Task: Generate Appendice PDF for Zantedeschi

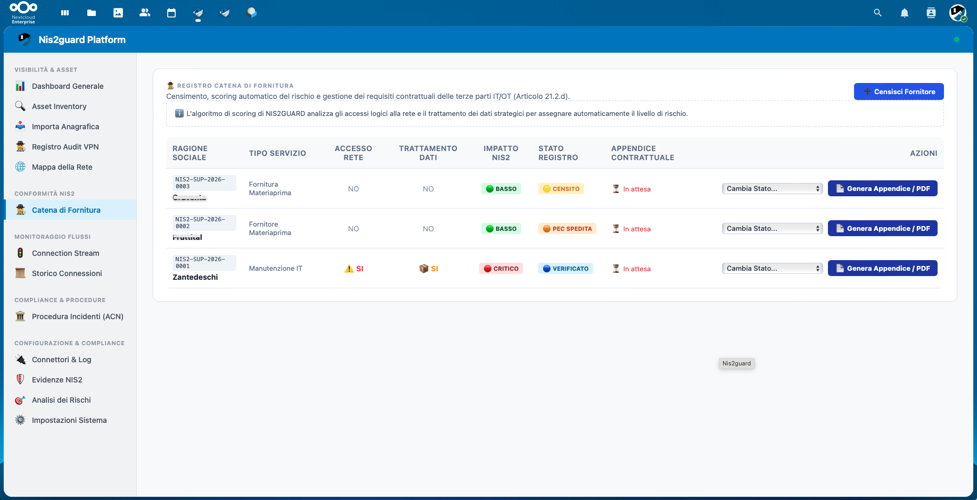Action: pyautogui.click(x=882, y=268)
